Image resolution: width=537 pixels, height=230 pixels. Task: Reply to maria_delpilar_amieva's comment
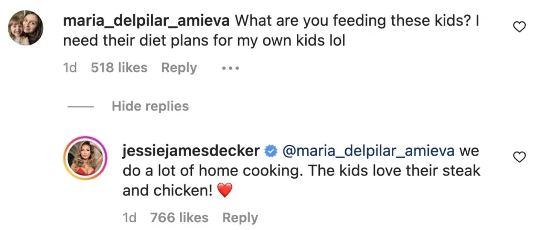pyautogui.click(x=179, y=68)
